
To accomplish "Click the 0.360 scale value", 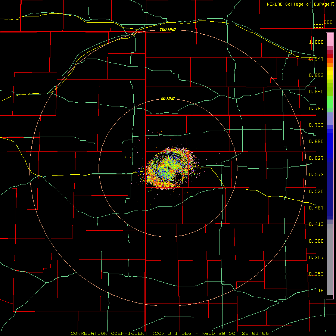I will click(x=316, y=241).
